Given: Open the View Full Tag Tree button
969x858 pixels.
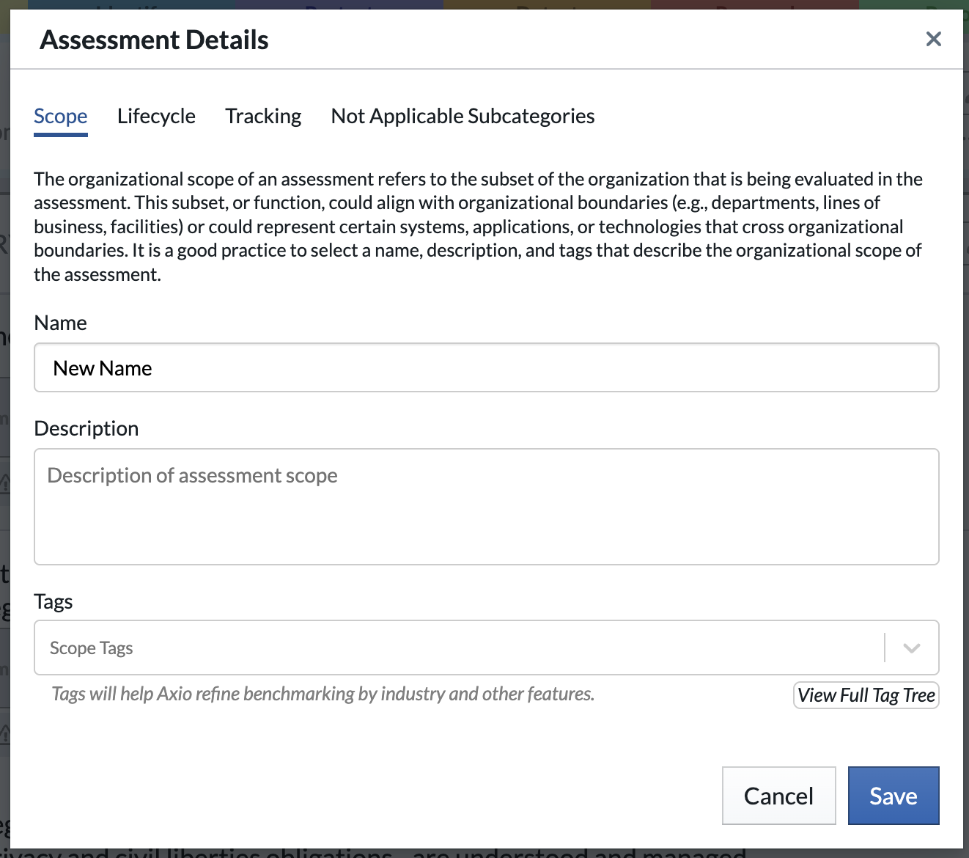Looking at the screenshot, I should (x=866, y=695).
